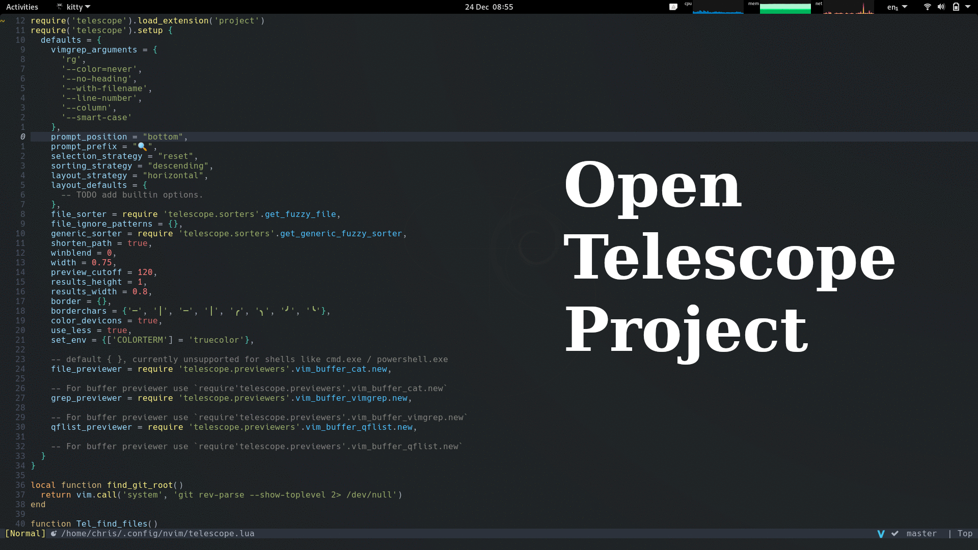Open the Wi-Fi status icon
Image resolution: width=978 pixels, height=550 pixels.
927,7
